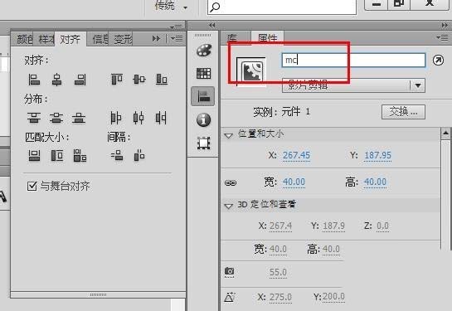This screenshot has width=452, height=311.
Task: Click the align top edge icon
Action: click(117, 79)
